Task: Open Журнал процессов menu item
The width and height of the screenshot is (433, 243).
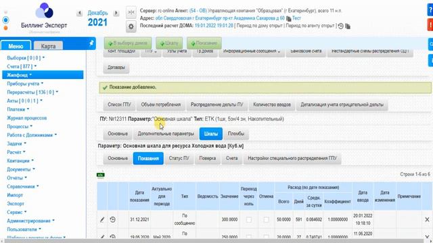Action: click(27, 118)
